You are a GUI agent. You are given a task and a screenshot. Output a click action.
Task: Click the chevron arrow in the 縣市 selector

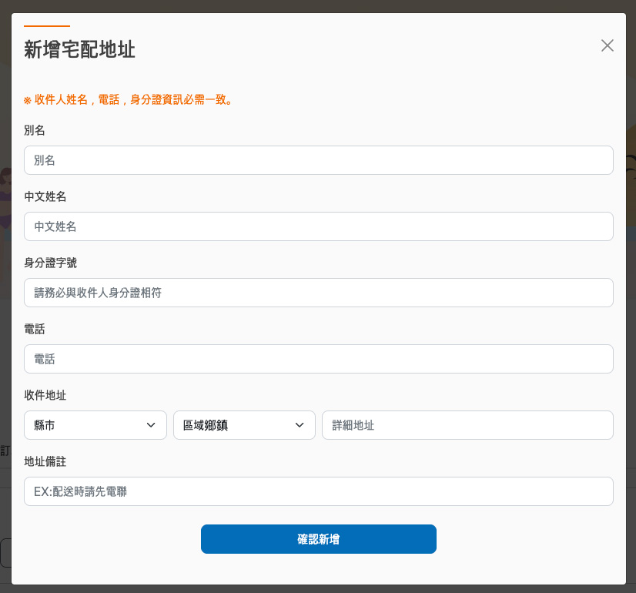pos(151,425)
